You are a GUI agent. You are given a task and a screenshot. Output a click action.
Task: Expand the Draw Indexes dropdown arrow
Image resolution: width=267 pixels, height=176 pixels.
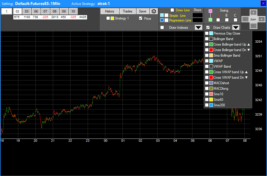coord(199,28)
